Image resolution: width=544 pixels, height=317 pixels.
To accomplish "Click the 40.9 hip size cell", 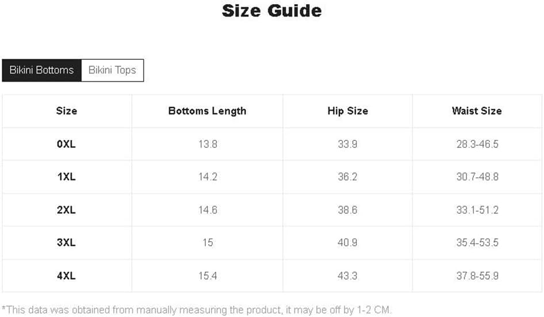I will (347, 243).
